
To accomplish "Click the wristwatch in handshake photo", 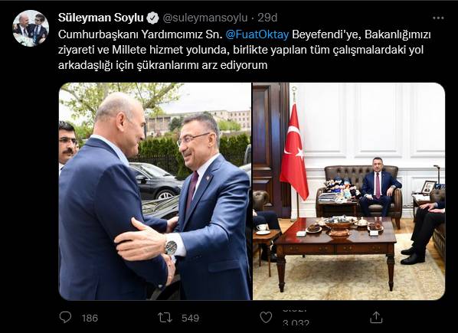I will (172, 247).
